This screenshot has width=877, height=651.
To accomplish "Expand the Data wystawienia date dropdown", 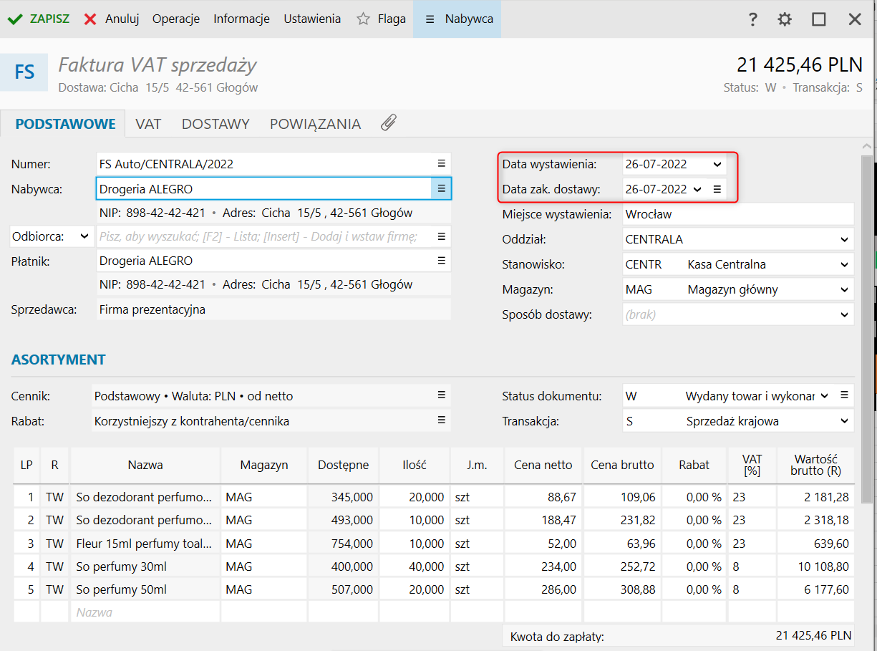I will tap(717, 164).
